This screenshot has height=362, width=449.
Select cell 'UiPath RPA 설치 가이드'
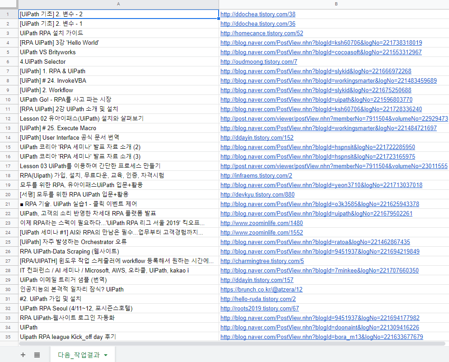click(118, 33)
